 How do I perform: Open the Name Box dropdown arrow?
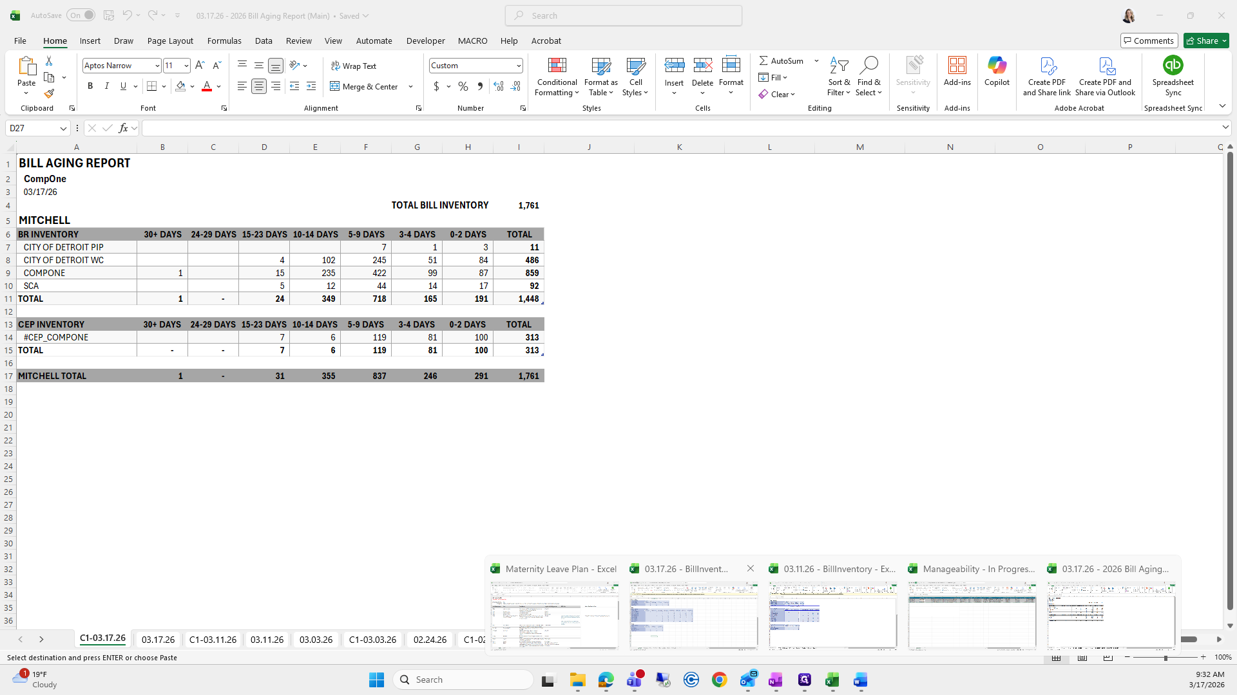pos(63,129)
